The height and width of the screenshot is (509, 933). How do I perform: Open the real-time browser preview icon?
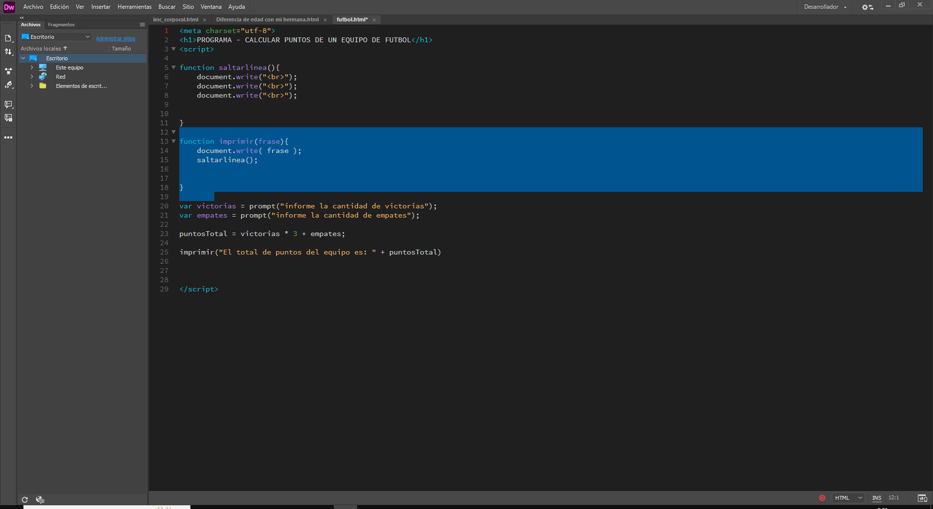(922, 498)
